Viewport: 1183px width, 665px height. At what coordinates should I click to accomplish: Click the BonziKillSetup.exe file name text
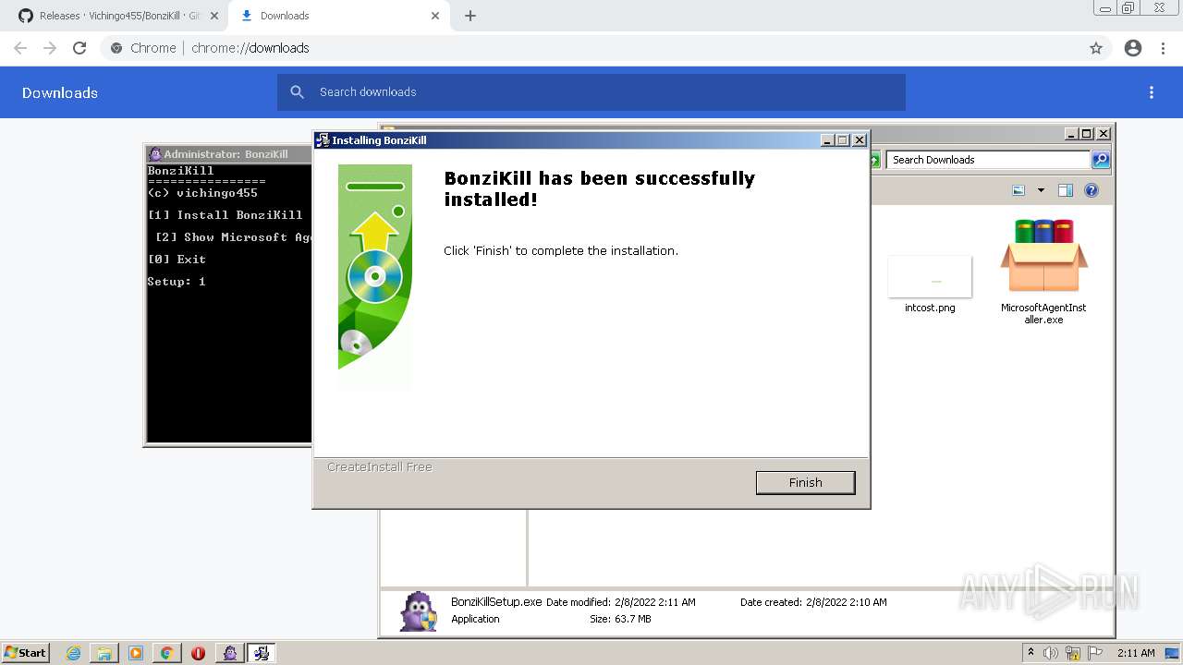click(496, 602)
